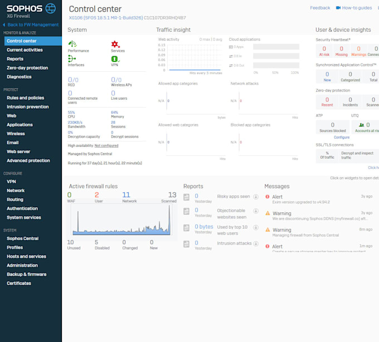Open the green VPN status icon
This screenshot has height=342, width=379.
click(x=115, y=59)
